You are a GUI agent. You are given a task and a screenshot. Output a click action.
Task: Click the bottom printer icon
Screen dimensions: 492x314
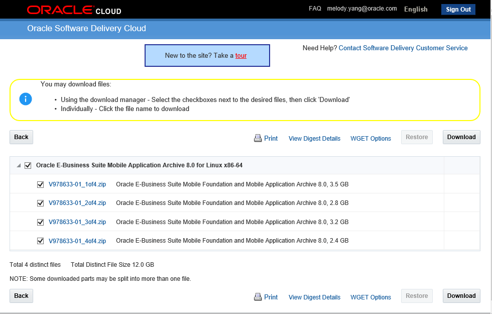(x=258, y=297)
